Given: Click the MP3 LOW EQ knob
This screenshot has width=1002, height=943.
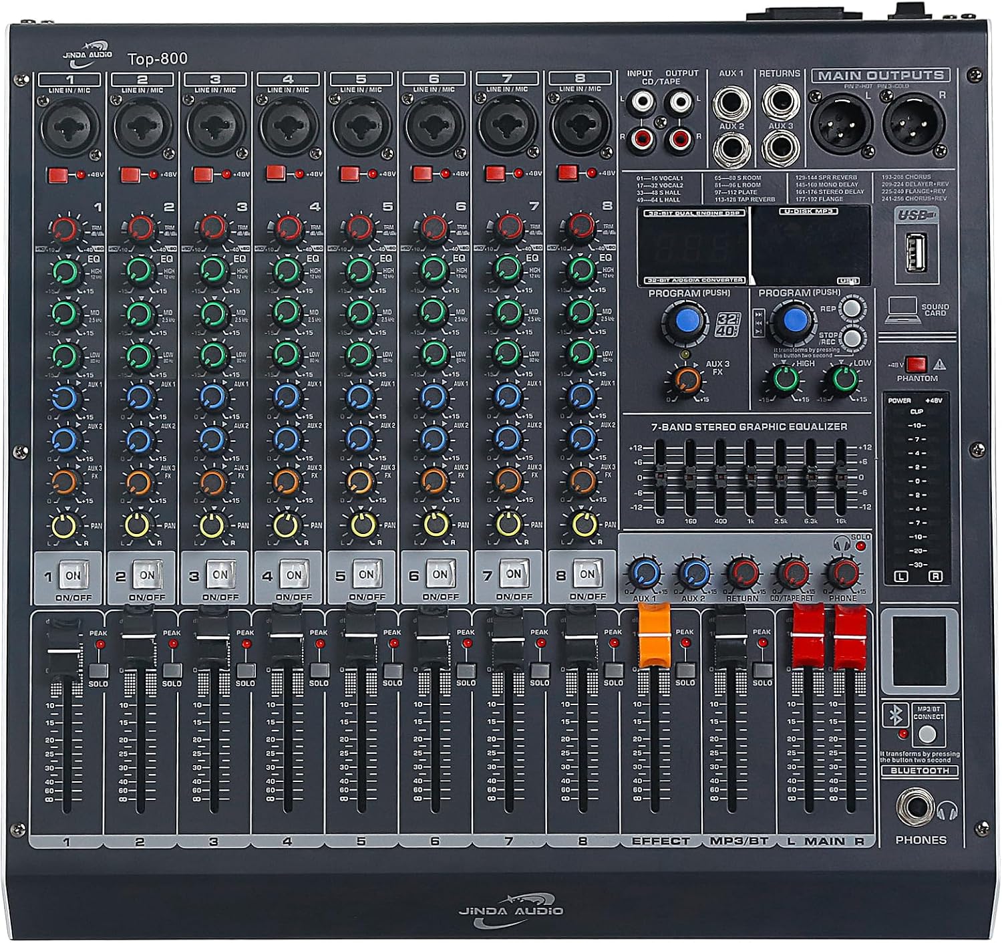Looking at the screenshot, I should (x=844, y=379).
